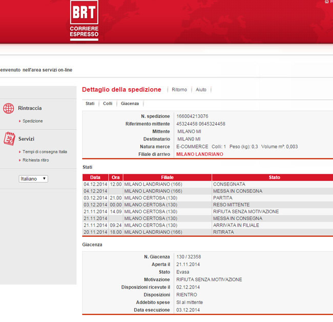The image size is (333, 322).
Task: Click the Ora column header
Action: (115, 177)
